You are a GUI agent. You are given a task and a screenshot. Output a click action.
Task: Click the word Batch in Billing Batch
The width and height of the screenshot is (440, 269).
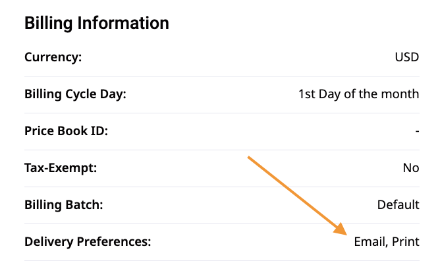point(84,204)
